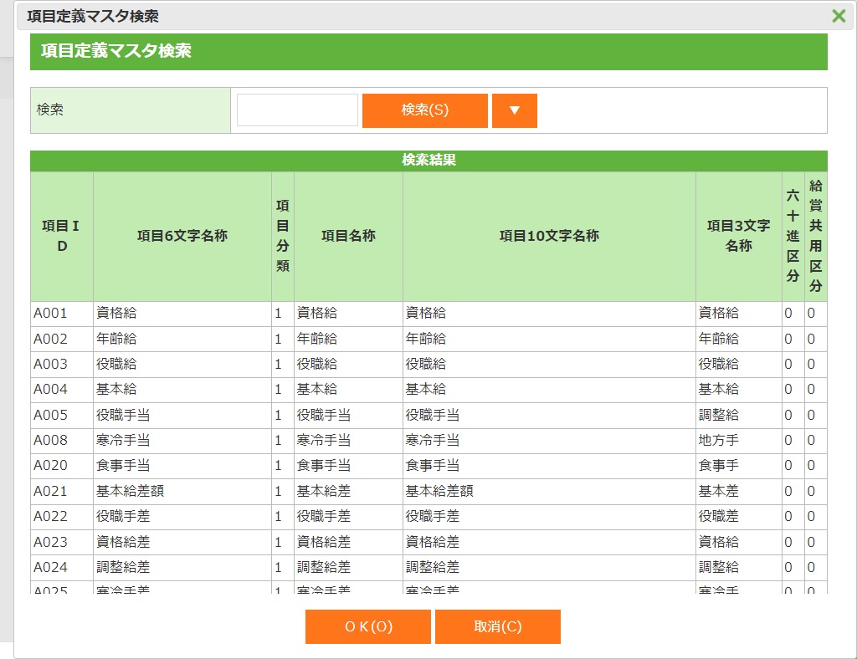
Task: Click the 項目10文字名称 column header
Action: coord(549,236)
